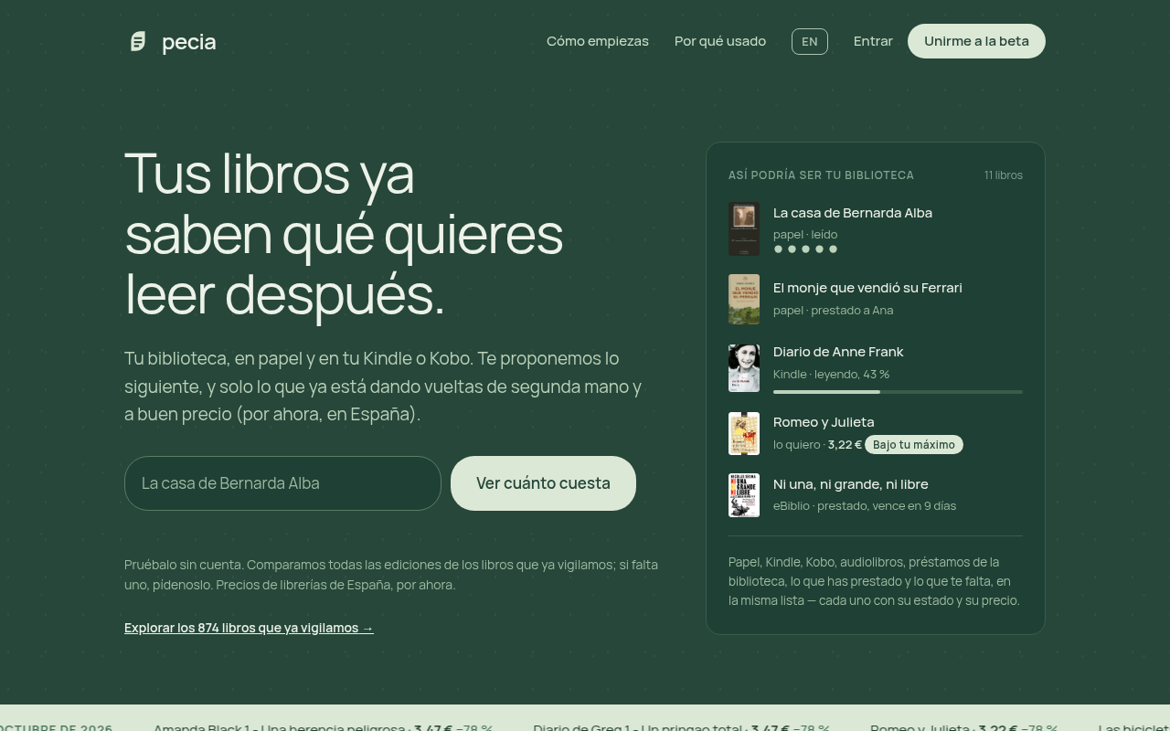Click the La casa de Bernarda Alba title
This screenshot has height=731, width=1170.
pos(853,213)
